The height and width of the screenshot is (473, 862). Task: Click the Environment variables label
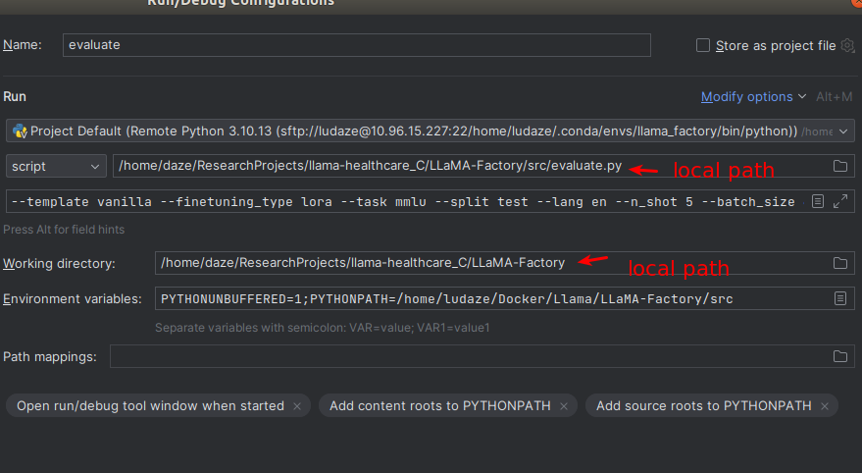tap(72, 298)
